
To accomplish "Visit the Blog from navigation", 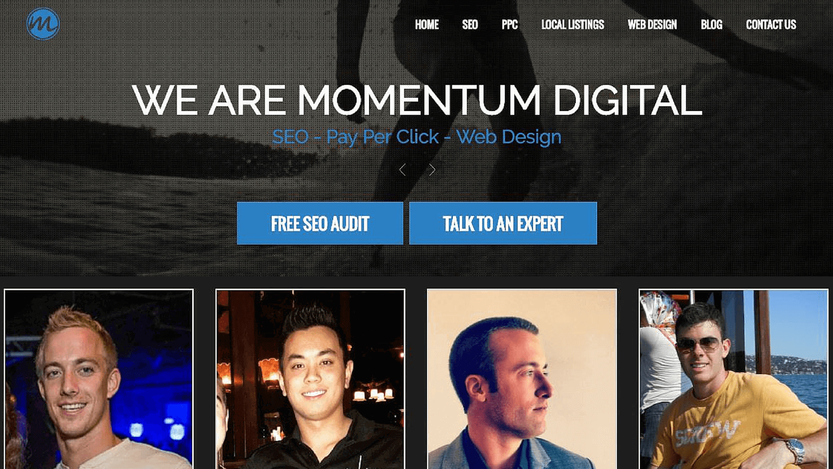I will click(711, 24).
